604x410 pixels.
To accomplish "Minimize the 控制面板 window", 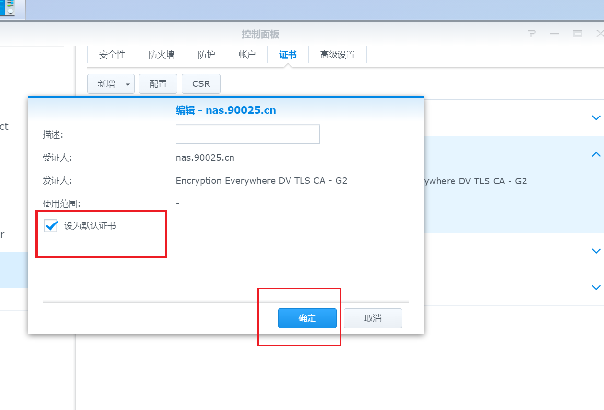I will click(555, 34).
